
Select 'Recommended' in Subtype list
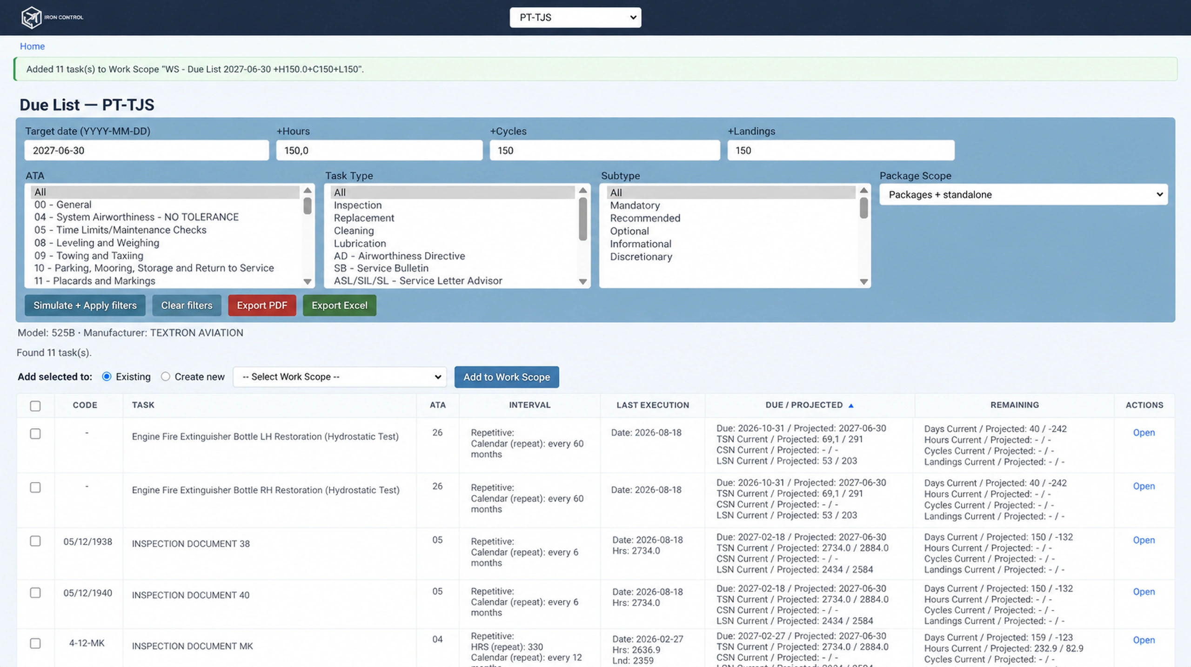[x=645, y=218]
